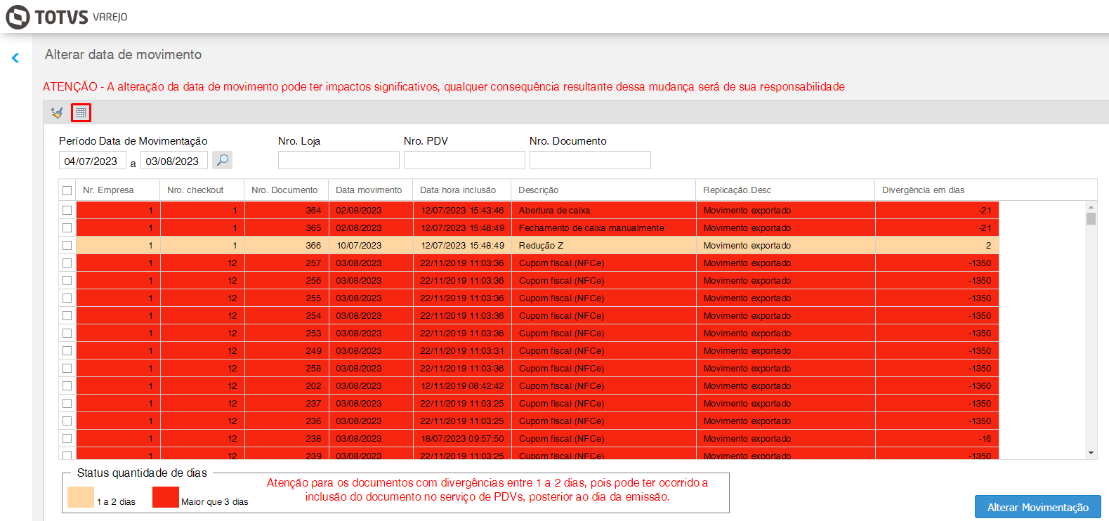Click the end date field 03/08/2023

point(173,161)
